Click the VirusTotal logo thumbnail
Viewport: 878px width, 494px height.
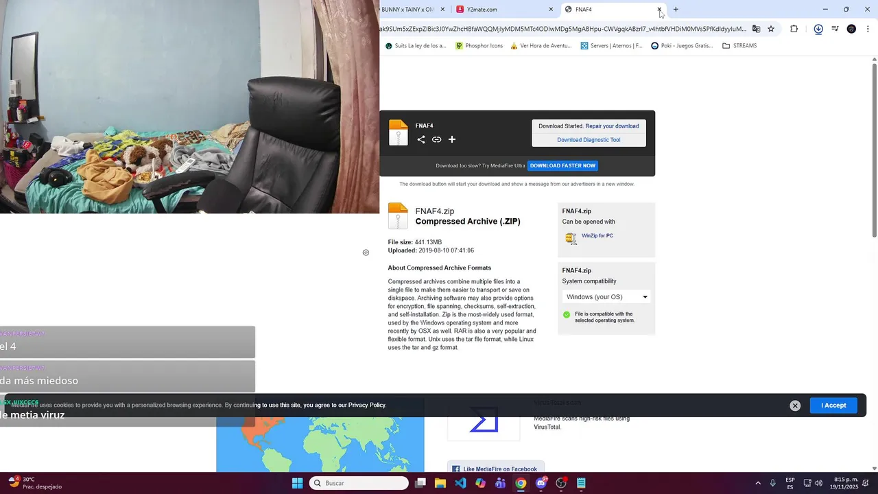pos(484,419)
